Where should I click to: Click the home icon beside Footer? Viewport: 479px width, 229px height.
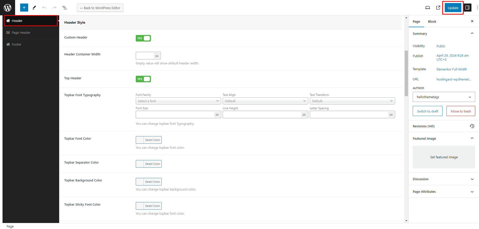coord(8,44)
